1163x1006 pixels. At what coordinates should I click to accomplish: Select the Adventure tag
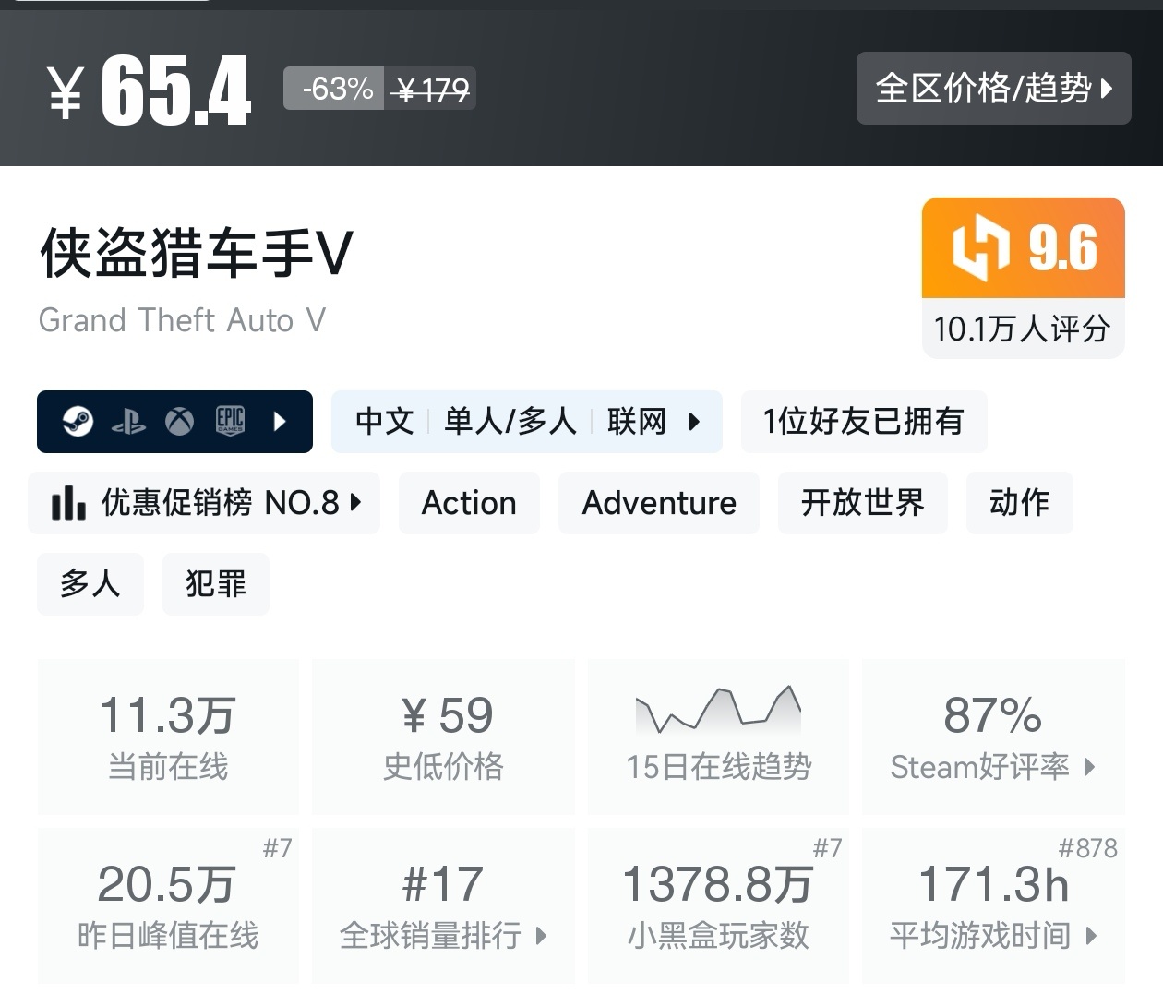click(659, 503)
